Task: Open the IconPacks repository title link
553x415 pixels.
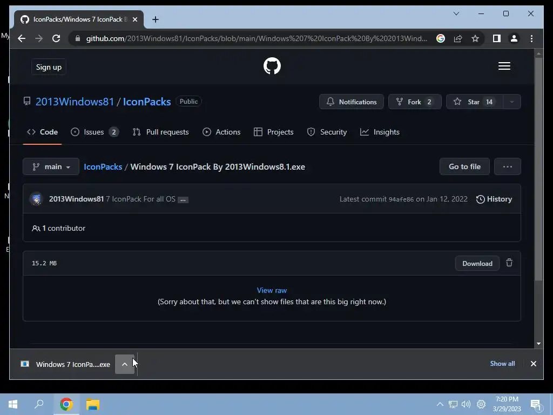Action: (147, 102)
